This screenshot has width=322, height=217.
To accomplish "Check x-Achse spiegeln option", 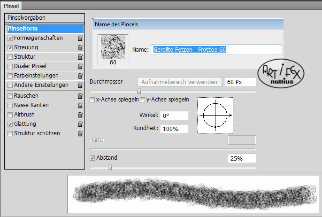I will point(92,100).
